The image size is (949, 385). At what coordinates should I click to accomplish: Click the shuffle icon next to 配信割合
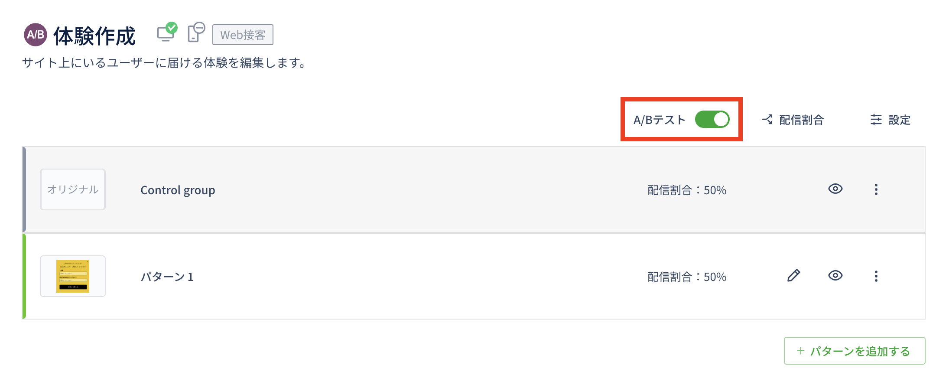point(767,119)
